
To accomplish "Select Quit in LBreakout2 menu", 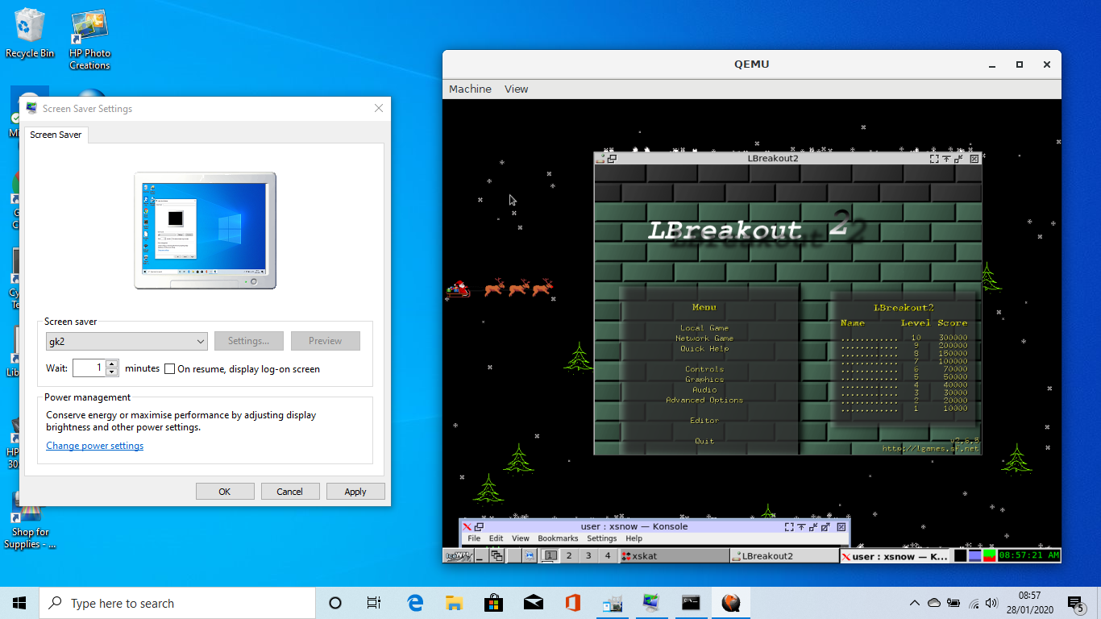I will (x=704, y=442).
